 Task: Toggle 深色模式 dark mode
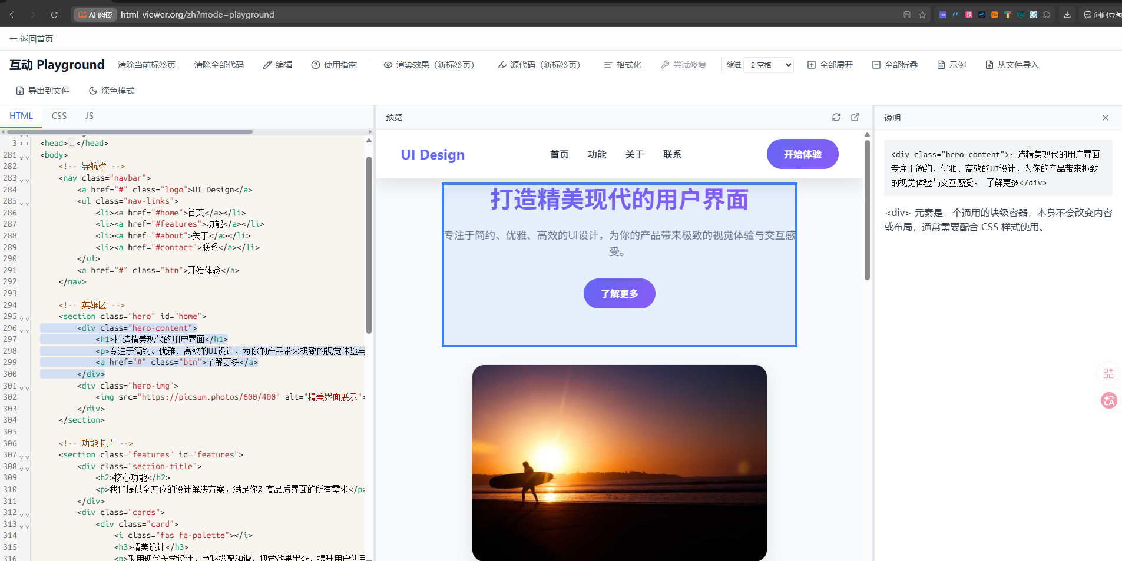coord(111,91)
